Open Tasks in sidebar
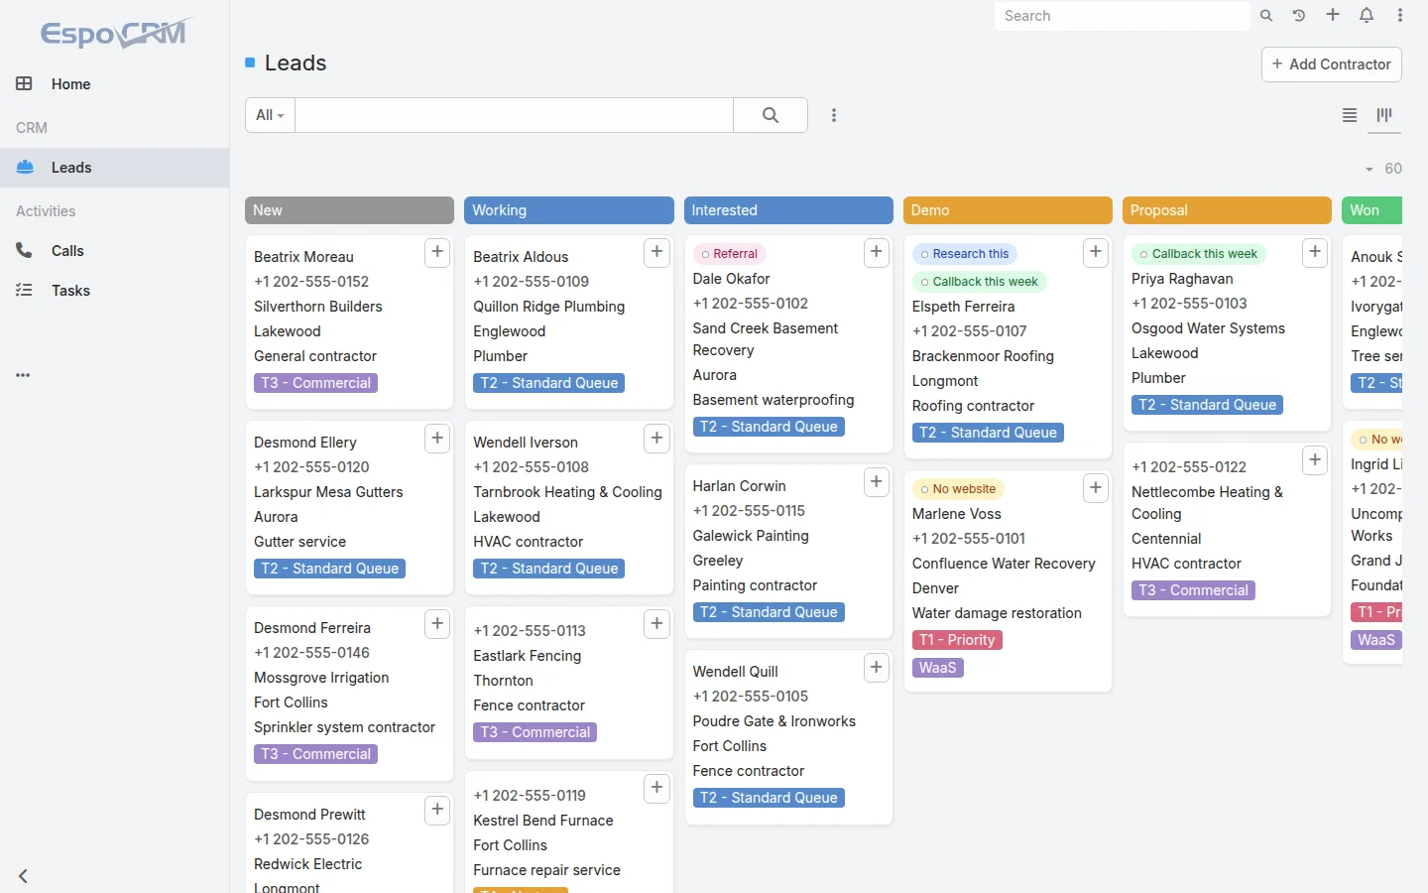This screenshot has height=893, width=1428. (x=114, y=291)
